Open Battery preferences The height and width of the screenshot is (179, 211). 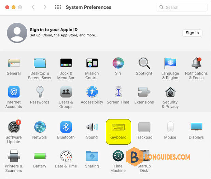click(x=40, y=160)
